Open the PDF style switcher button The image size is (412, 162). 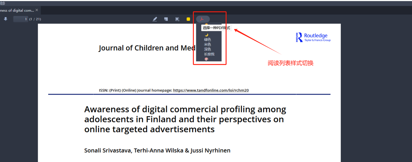(203, 19)
